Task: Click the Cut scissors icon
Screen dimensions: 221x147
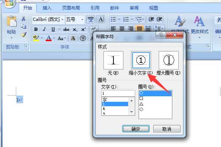Action: (24, 18)
